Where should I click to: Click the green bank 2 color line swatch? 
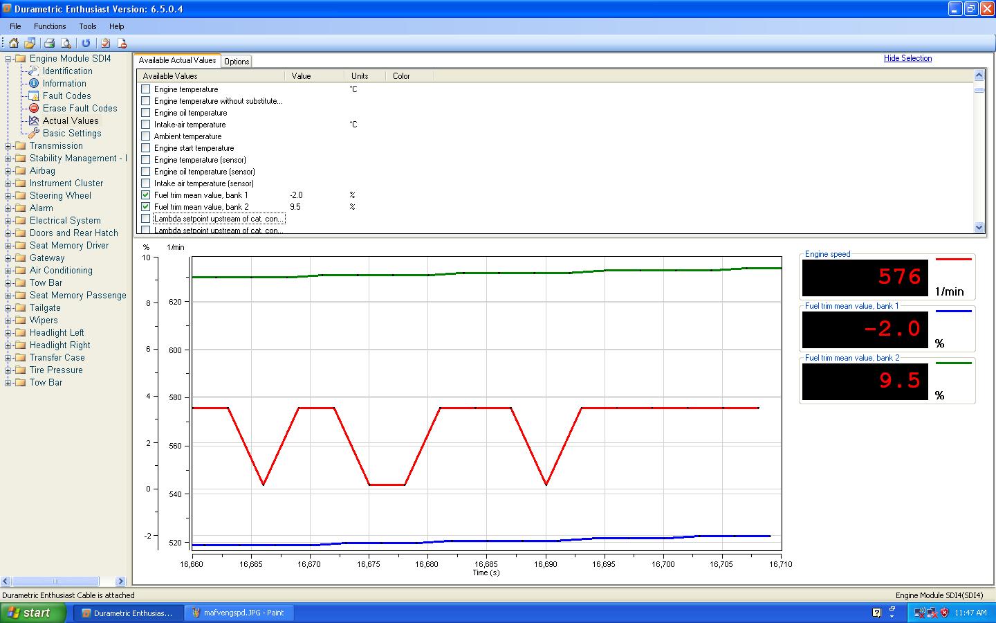(x=953, y=363)
